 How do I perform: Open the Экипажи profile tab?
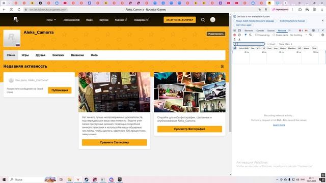point(58,55)
